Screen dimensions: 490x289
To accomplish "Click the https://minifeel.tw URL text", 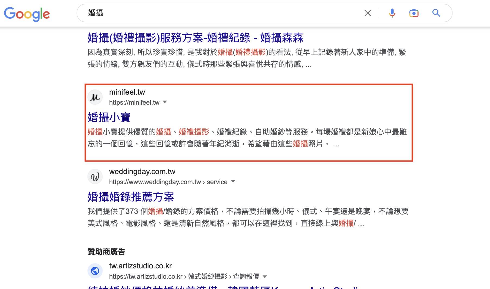I will coord(134,102).
